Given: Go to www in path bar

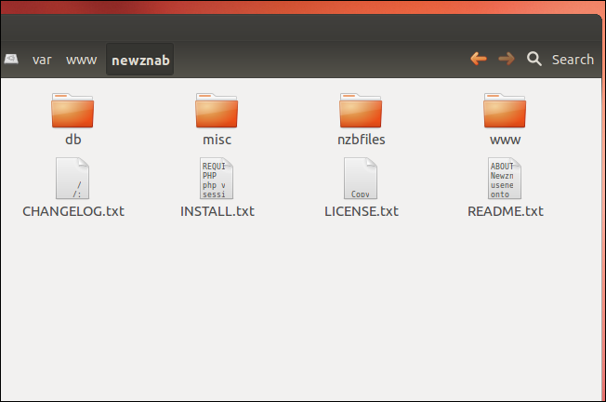Looking at the screenshot, I should [x=81, y=60].
